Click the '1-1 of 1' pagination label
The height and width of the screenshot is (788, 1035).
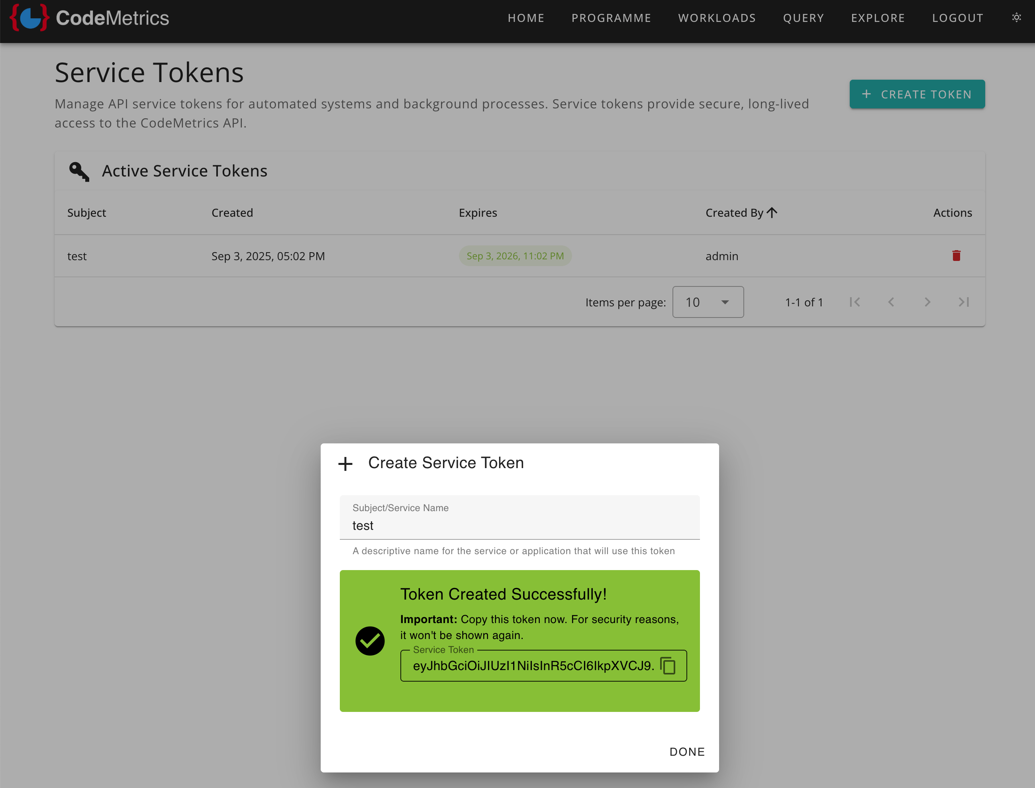[x=804, y=302]
